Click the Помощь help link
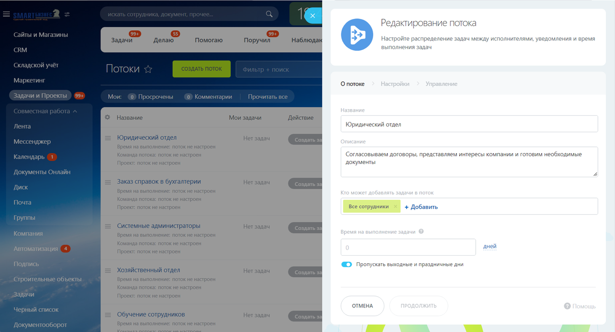The width and height of the screenshot is (615, 332). [x=580, y=306]
